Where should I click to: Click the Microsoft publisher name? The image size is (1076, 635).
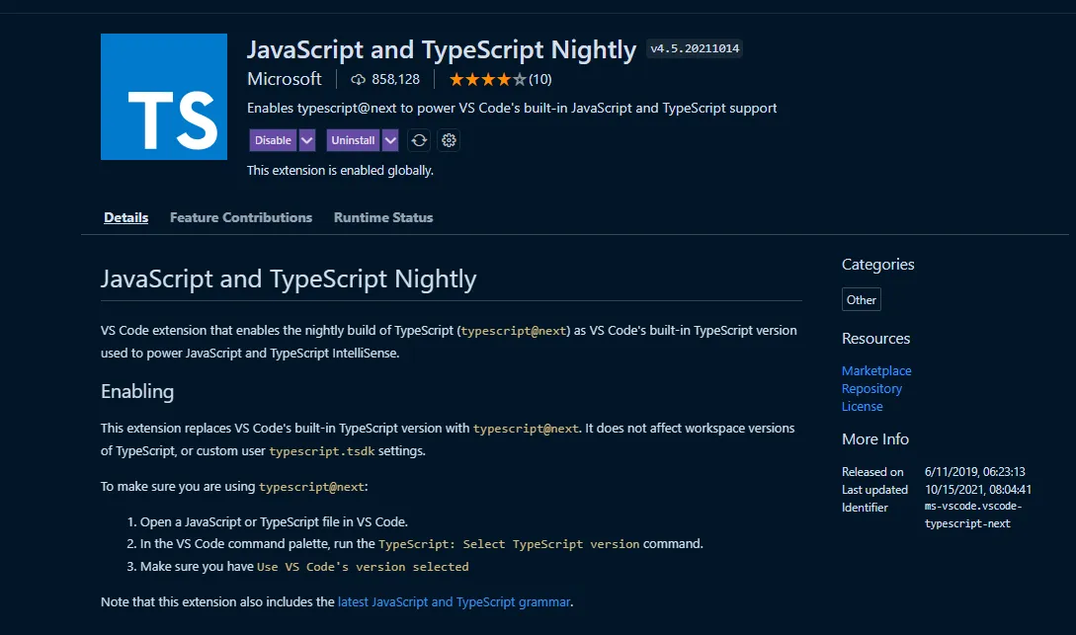click(285, 79)
